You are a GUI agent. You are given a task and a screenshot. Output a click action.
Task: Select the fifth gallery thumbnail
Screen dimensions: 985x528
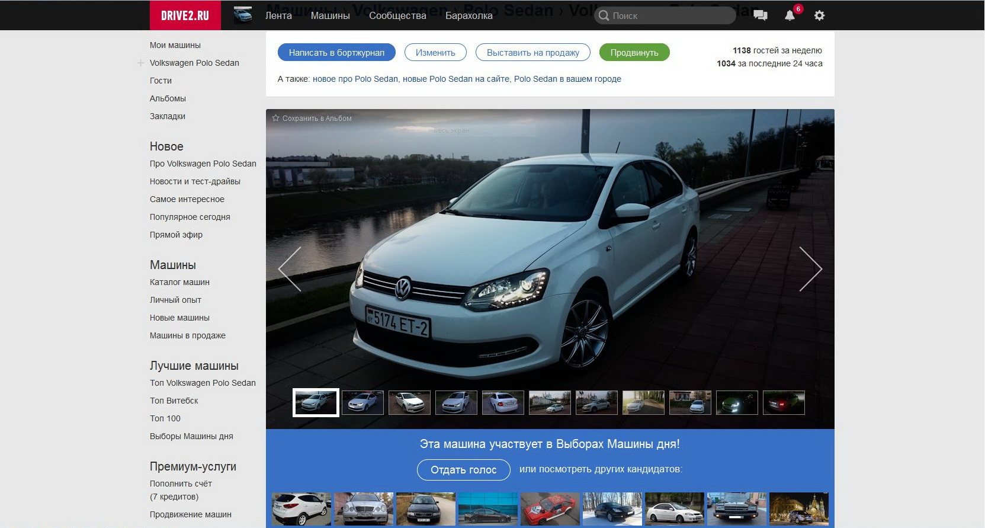point(503,402)
